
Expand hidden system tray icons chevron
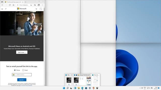(140, 88)
